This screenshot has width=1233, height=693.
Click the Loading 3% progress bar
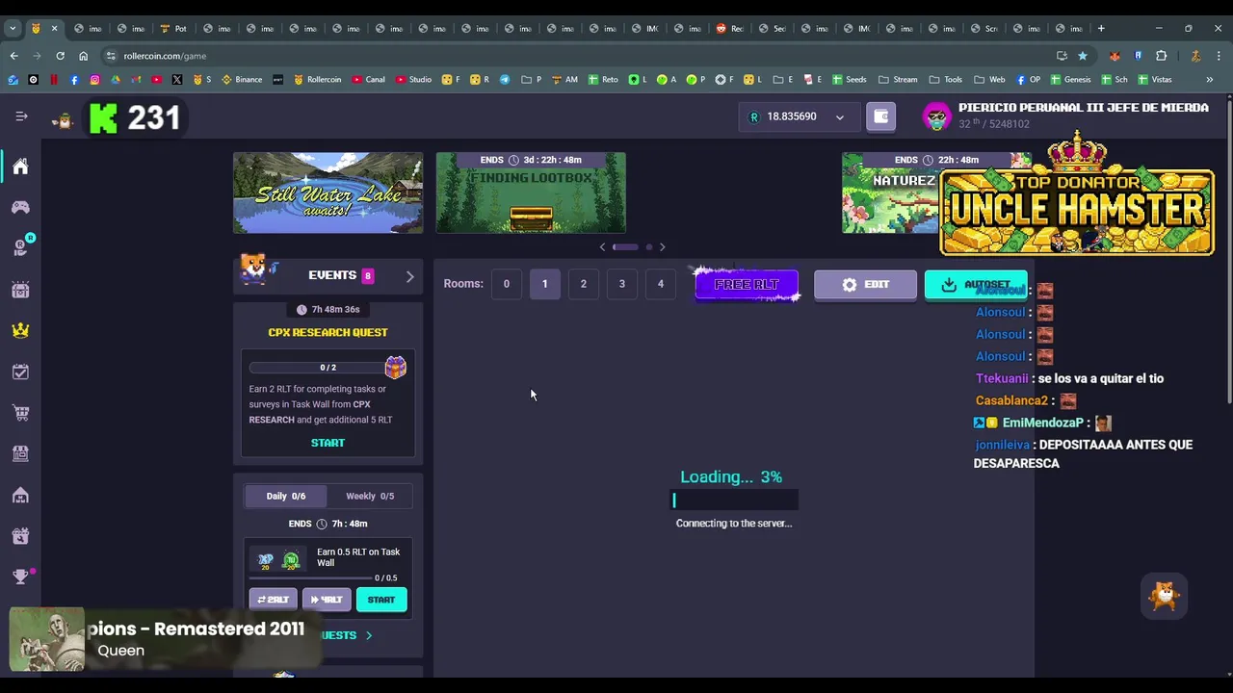tap(734, 500)
